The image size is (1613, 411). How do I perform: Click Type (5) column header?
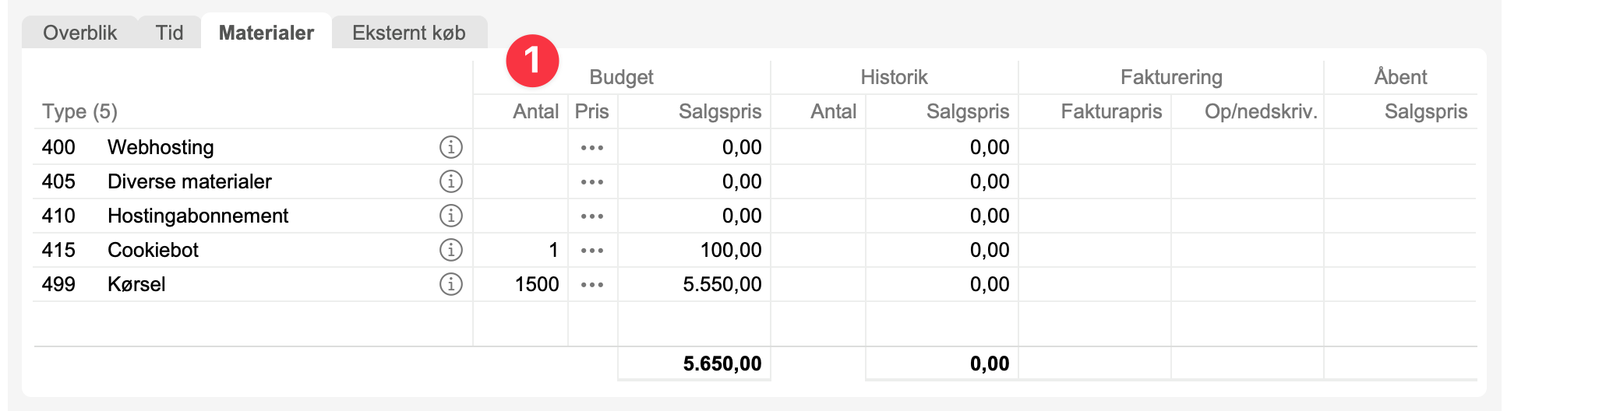79,111
